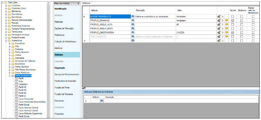Click square-root formula icon for PROFILE_ANGLE_ALFA
The image size is (261, 120).
[x=219, y=24]
